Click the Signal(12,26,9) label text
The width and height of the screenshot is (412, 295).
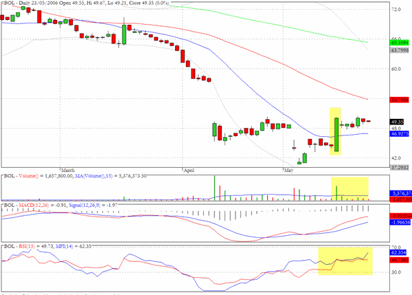coord(84,205)
